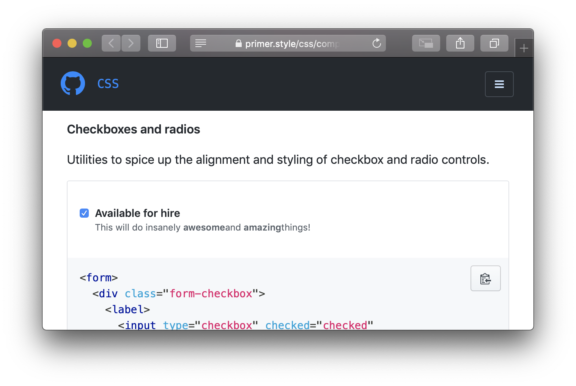Click the GitHub octocat logo

72,83
